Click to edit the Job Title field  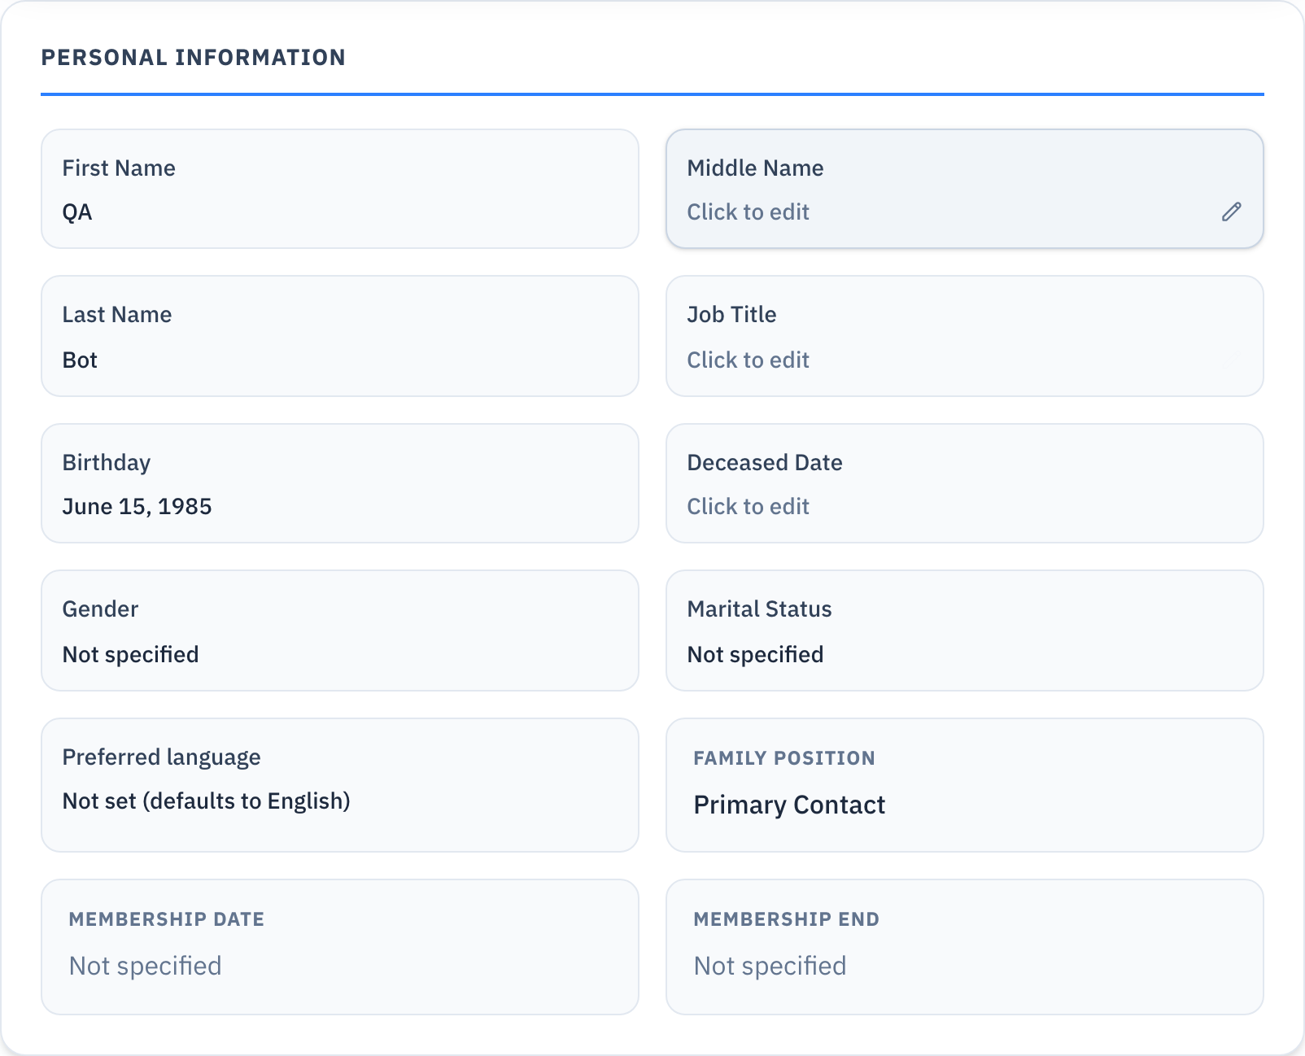965,336
